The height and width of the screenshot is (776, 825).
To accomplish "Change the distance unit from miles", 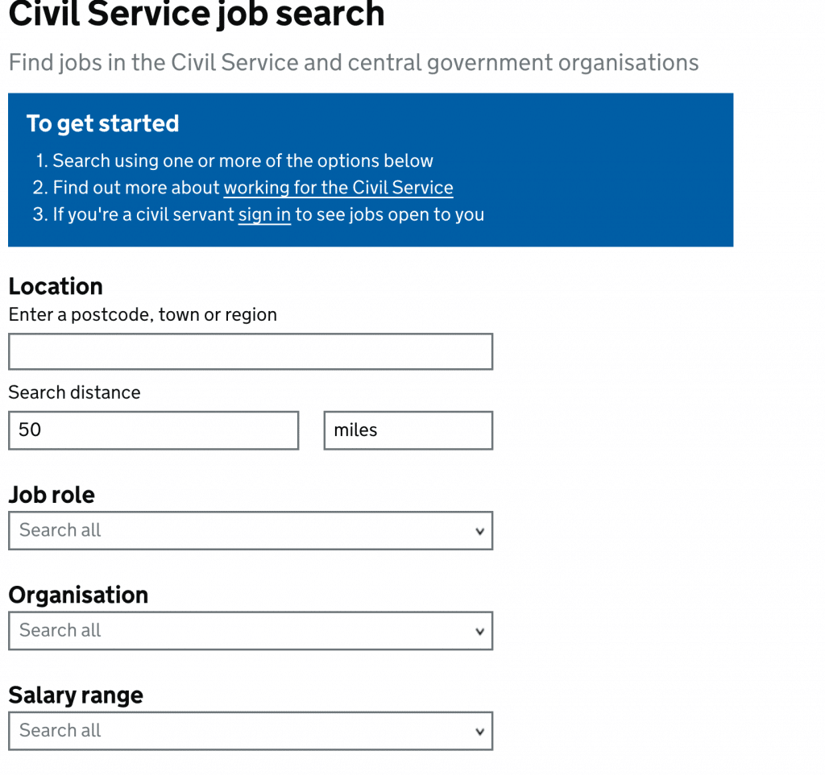I will 408,429.
